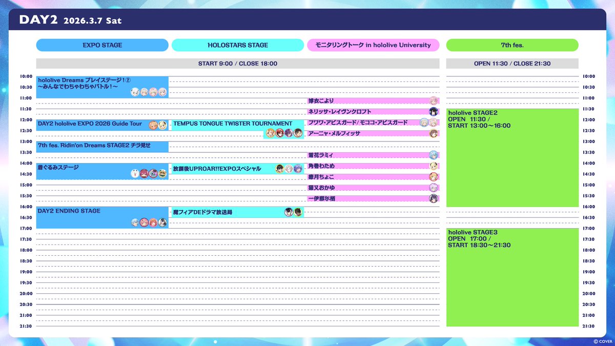Click the ネリッサ・レイヴンクロフト name text
Viewport: 615px width, 346px height.
coord(340,112)
